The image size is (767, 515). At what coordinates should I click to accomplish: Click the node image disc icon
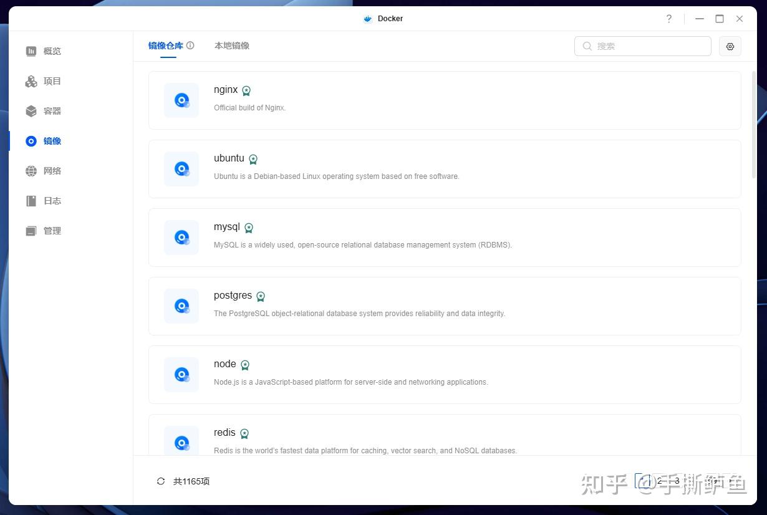coord(181,375)
